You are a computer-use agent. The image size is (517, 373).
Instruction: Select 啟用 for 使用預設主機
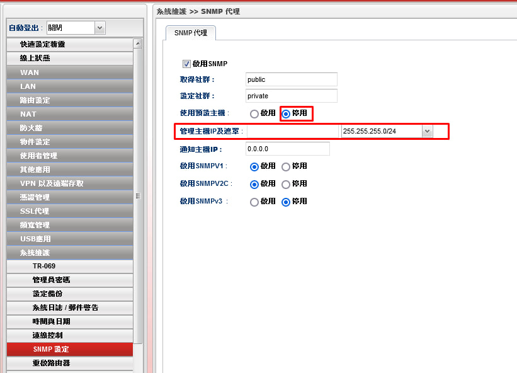coord(254,113)
